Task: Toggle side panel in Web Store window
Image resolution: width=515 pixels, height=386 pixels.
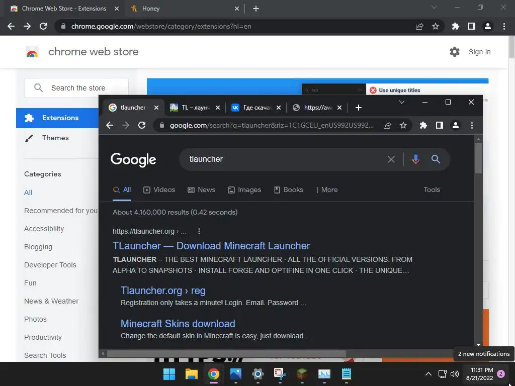Action: click(x=472, y=26)
